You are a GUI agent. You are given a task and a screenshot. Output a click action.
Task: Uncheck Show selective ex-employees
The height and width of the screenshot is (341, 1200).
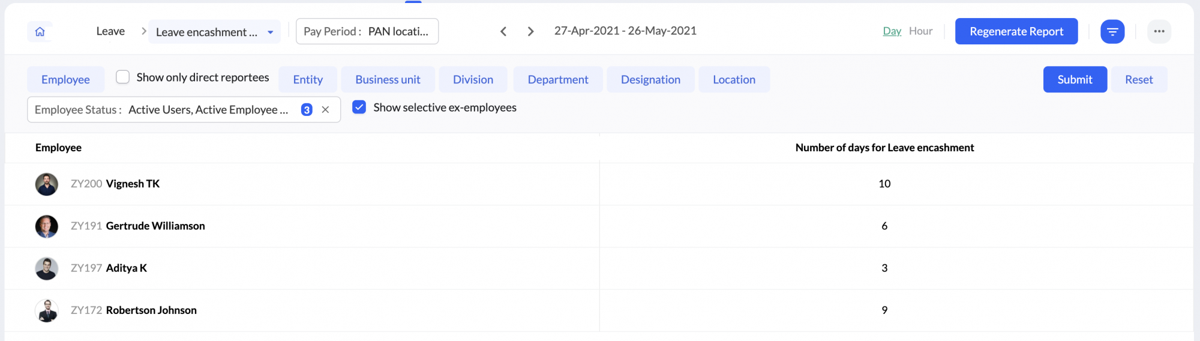tap(359, 107)
